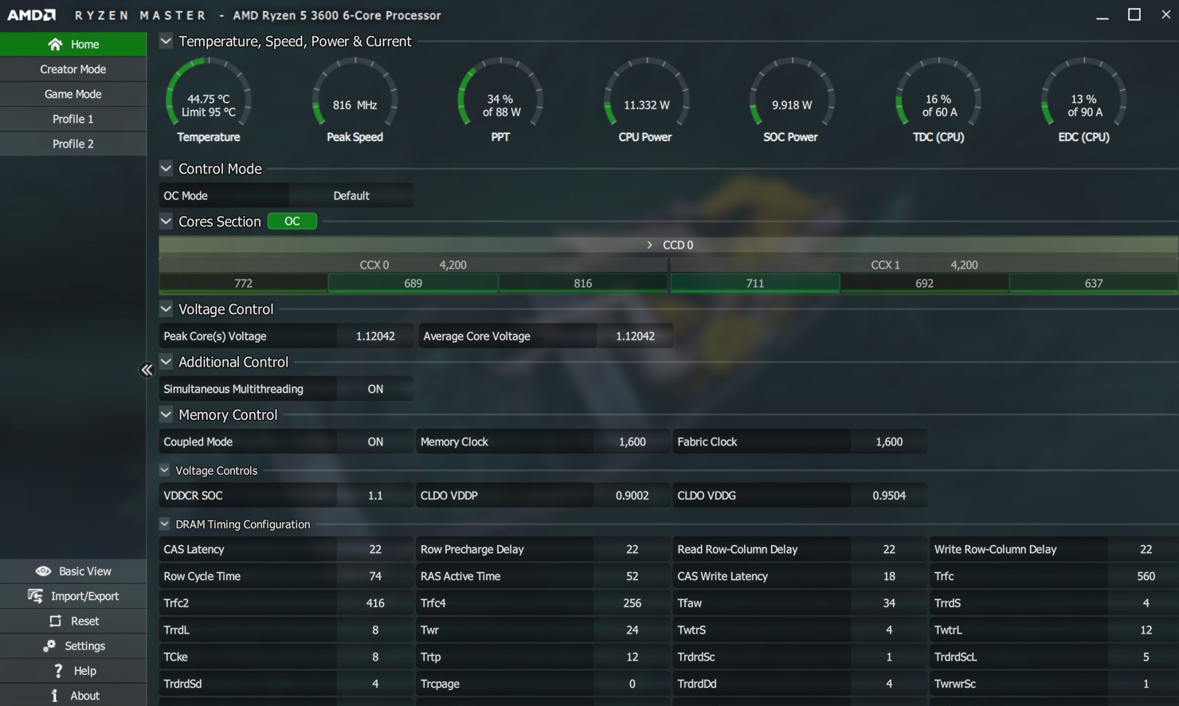Switch to Basic View
This screenshot has width=1179, height=706.
(x=73, y=571)
